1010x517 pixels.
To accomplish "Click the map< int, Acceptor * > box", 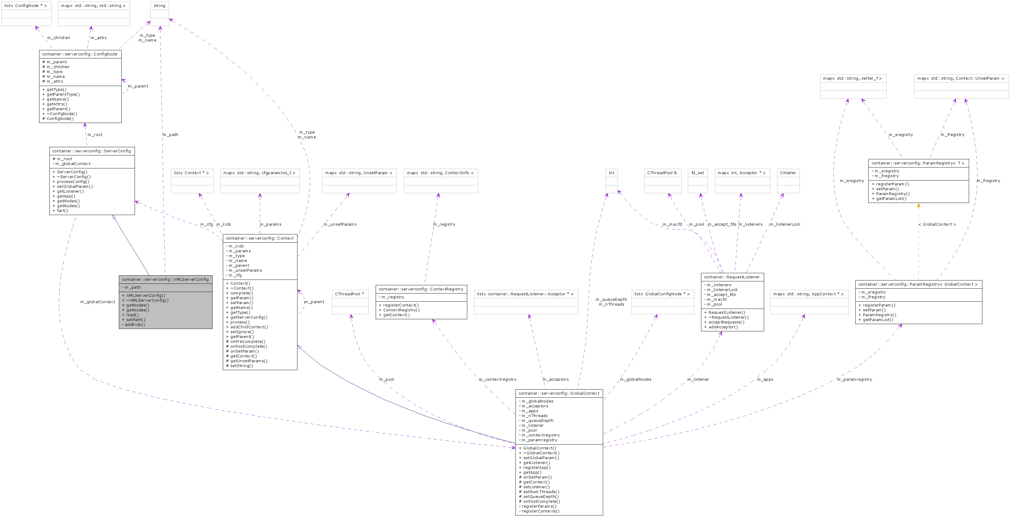I will [x=742, y=181].
